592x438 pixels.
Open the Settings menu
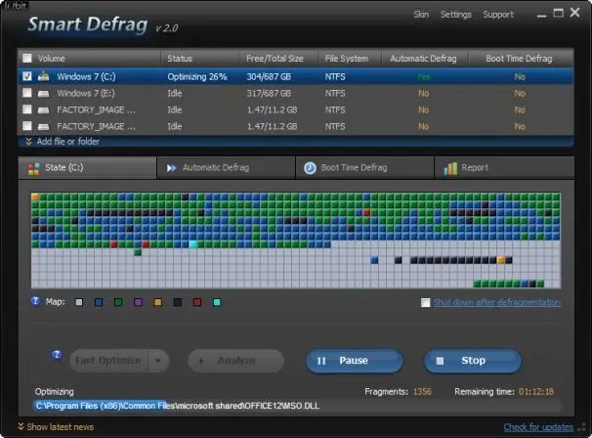pos(455,15)
